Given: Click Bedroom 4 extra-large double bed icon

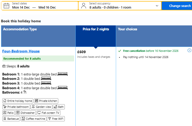Looking at the screenshot, I should point(62,88).
